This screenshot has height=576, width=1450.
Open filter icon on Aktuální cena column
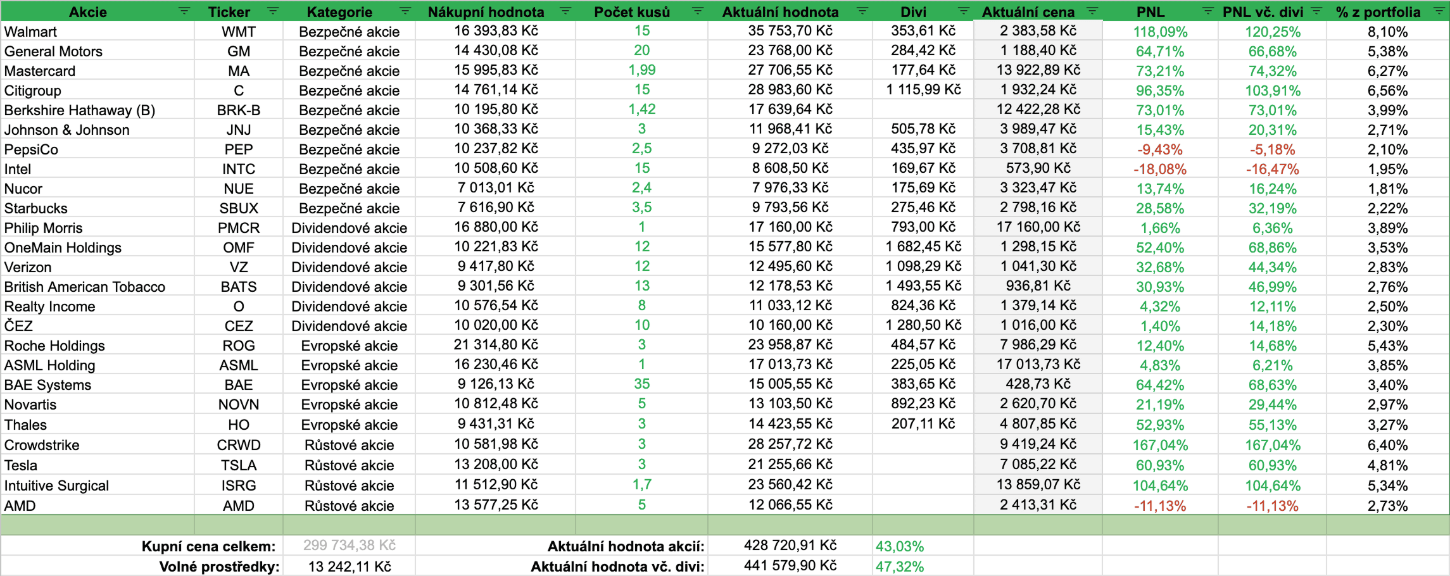(1092, 11)
